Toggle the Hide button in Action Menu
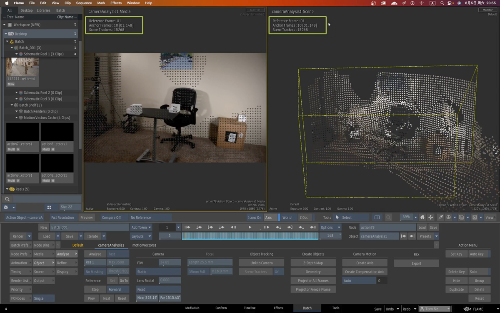 [456, 280]
